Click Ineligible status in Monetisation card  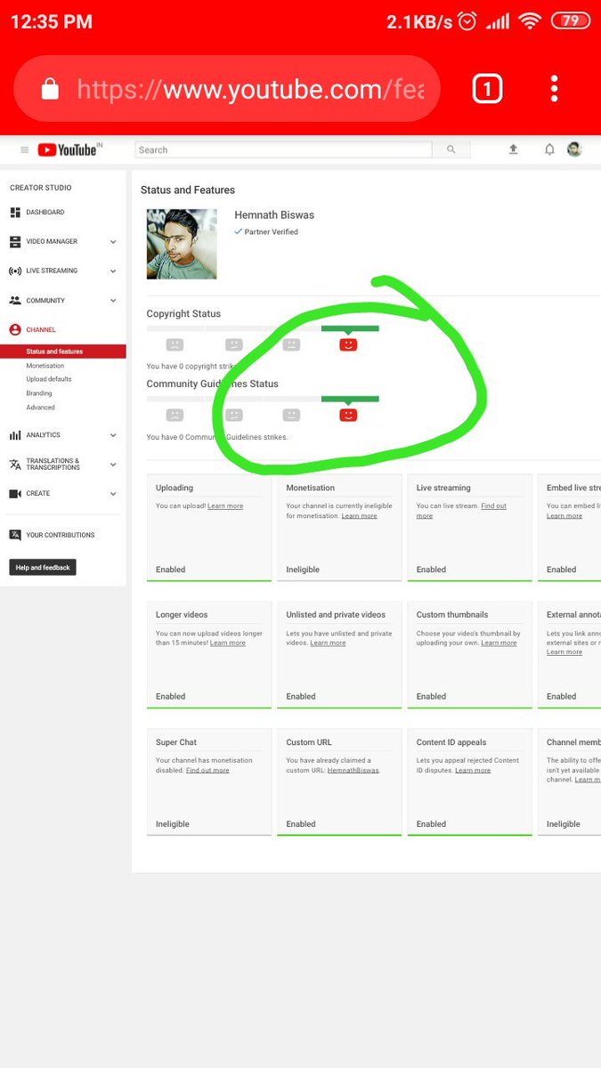click(303, 570)
